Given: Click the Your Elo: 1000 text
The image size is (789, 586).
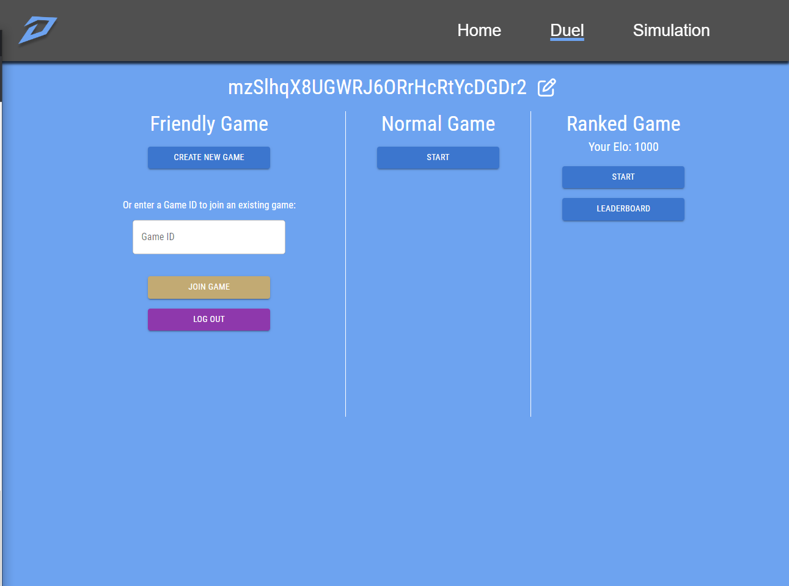Looking at the screenshot, I should (x=623, y=147).
